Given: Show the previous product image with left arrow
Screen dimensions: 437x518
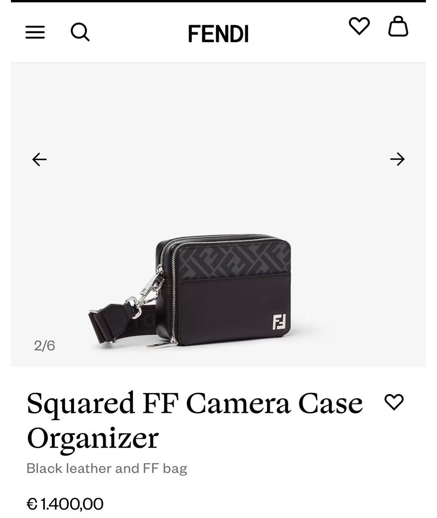Looking at the screenshot, I should [39, 159].
